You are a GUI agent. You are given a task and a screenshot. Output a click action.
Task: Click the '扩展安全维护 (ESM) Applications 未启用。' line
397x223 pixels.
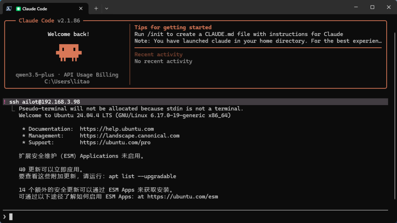click(x=82, y=156)
